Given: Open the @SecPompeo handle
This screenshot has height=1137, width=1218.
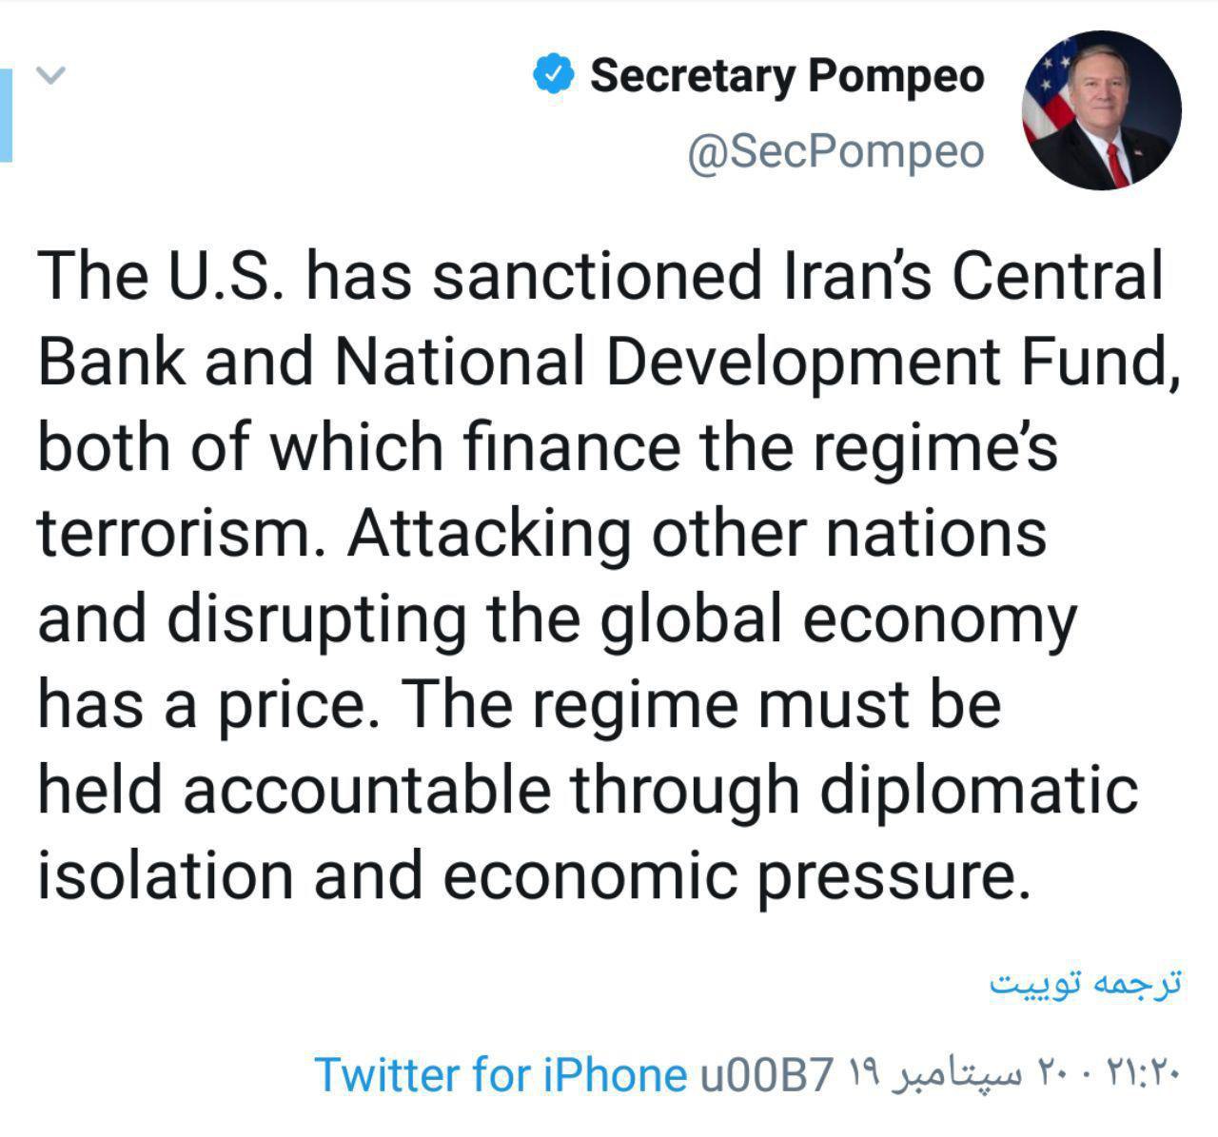Looking at the screenshot, I should (x=835, y=151).
